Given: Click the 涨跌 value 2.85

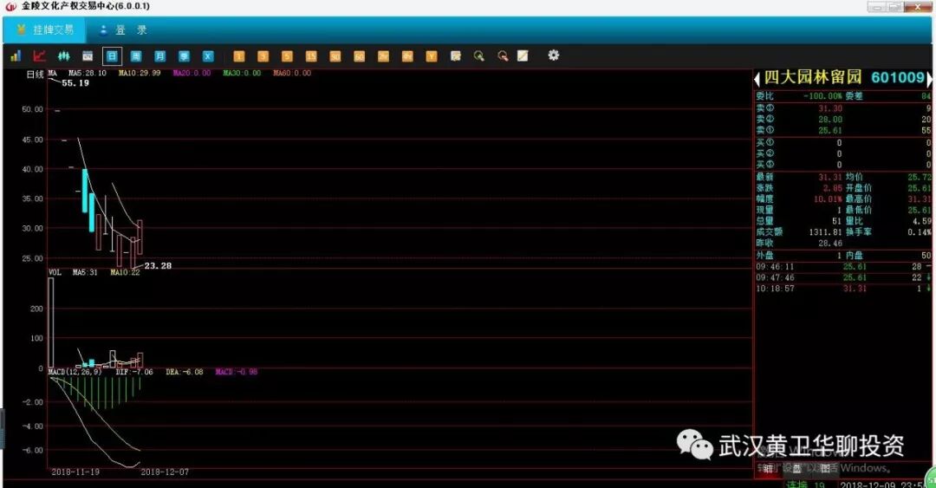Looking at the screenshot, I should pyautogui.click(x=832, y=187).
